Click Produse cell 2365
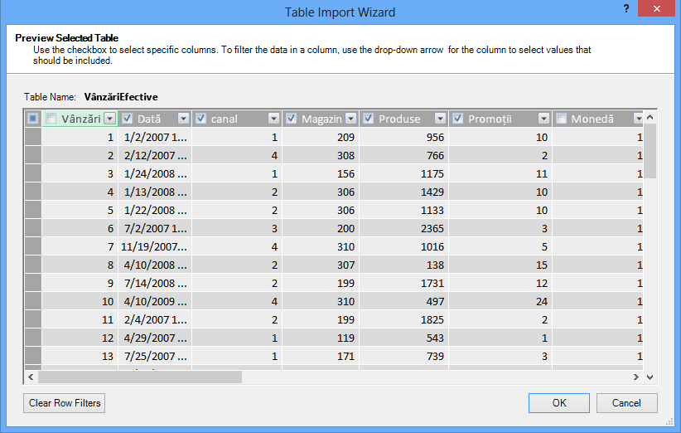Image resolution: width=681 pixels, height=433 pixels. tap(404, 228)
